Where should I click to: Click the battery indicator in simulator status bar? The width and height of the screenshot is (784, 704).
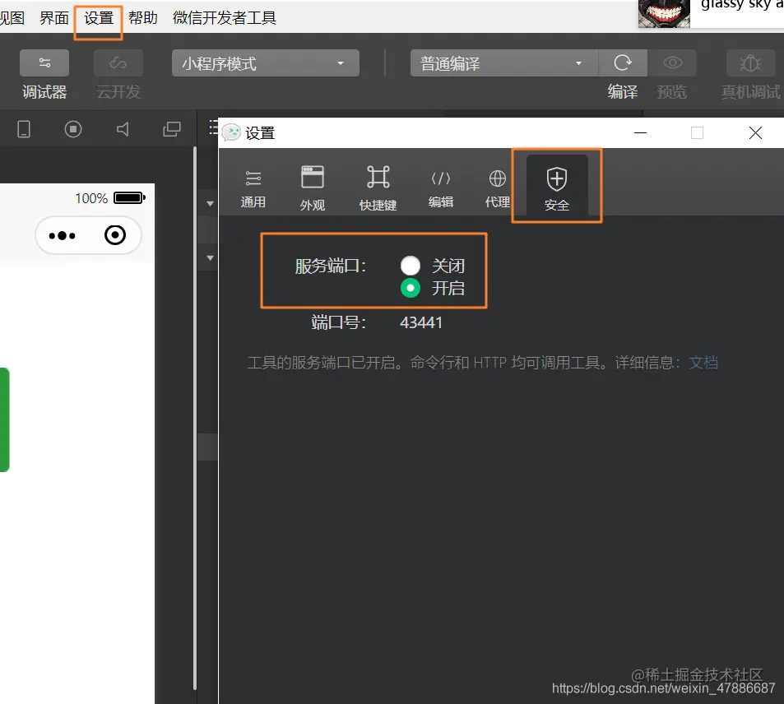coord(129,197)
